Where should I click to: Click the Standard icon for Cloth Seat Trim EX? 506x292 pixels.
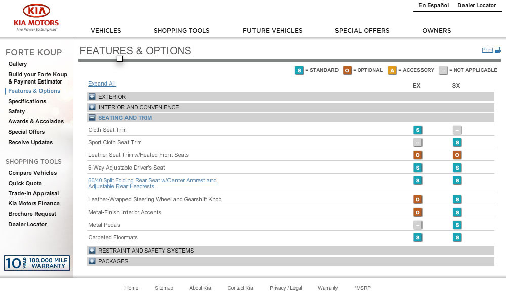tap(417, 130)
